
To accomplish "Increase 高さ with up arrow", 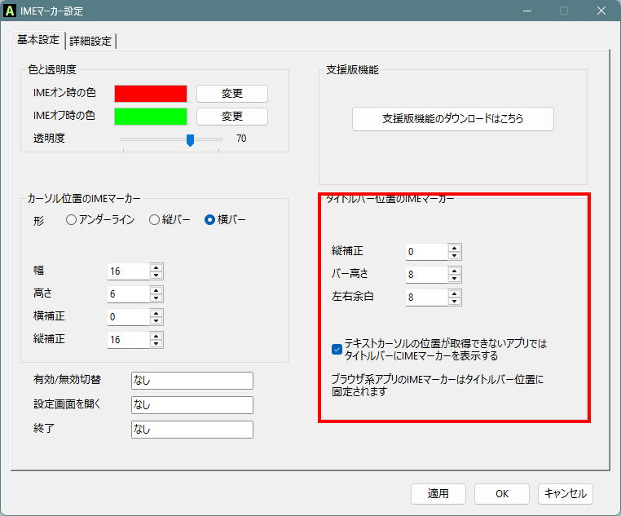I will pyautogui.click(x=156, y=291).
